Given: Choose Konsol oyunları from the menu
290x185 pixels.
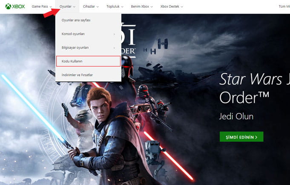Looking at the screenshot, I should (x=73, y=34).
